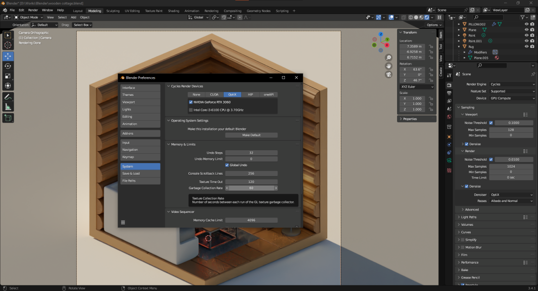Collapse the Memory & Limits section
Image resolution: width=538 pixels, height=291 pixels.
coord(183,144)
